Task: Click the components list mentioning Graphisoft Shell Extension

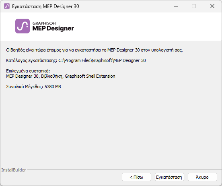Action: pos(61,76)
